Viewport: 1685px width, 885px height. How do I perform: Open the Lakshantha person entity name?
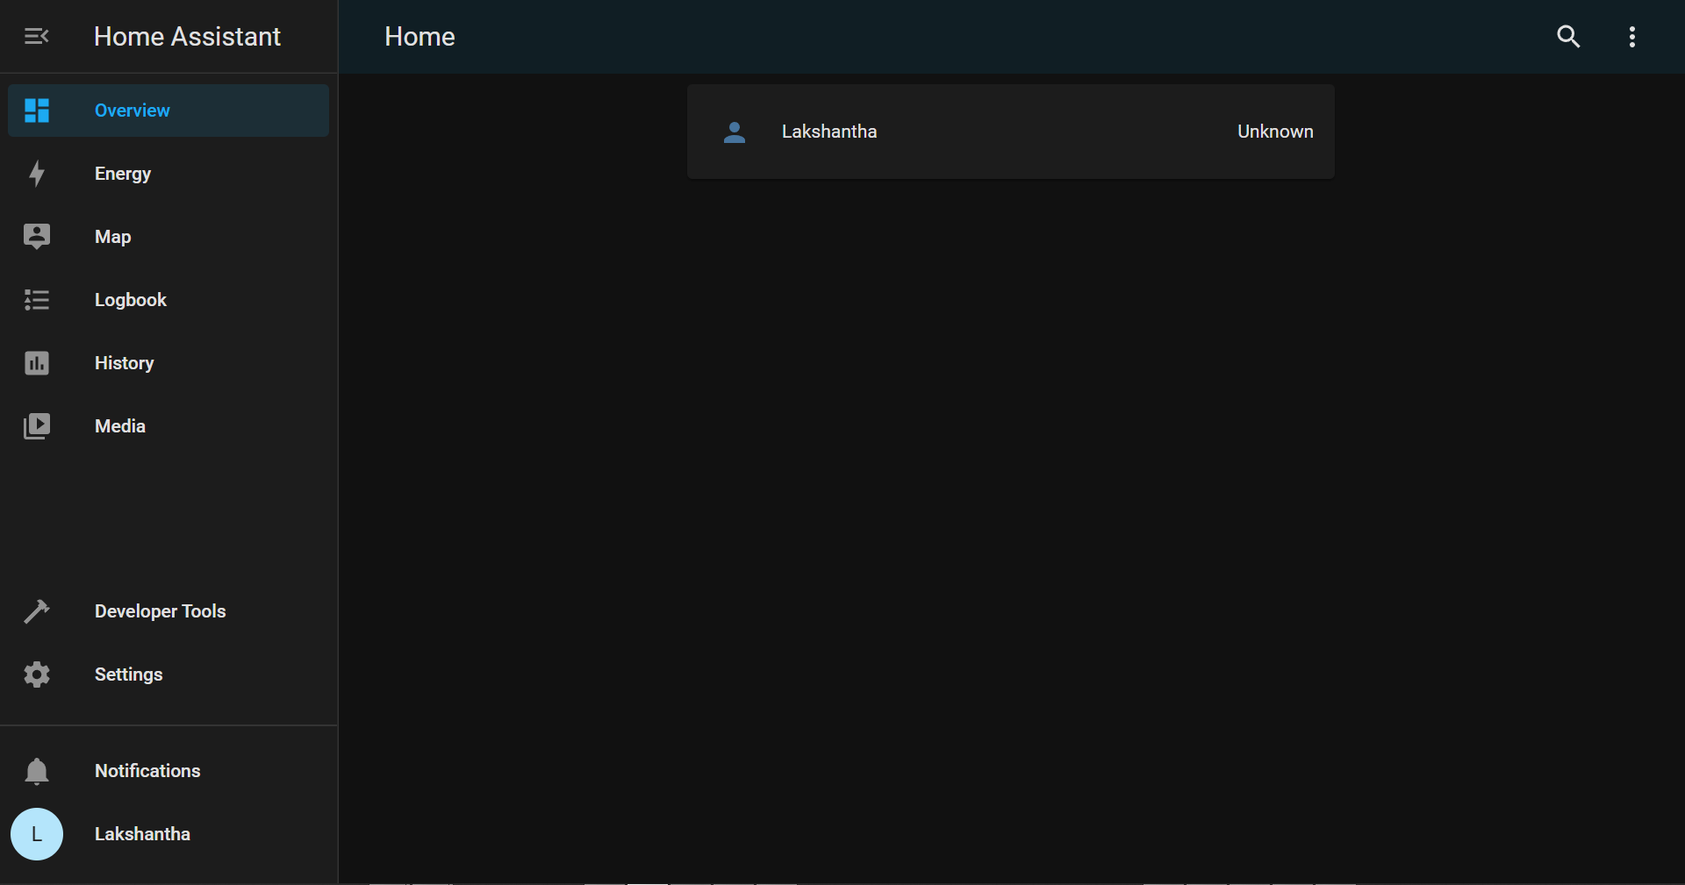pyautogui.click(x=829, y=132)
